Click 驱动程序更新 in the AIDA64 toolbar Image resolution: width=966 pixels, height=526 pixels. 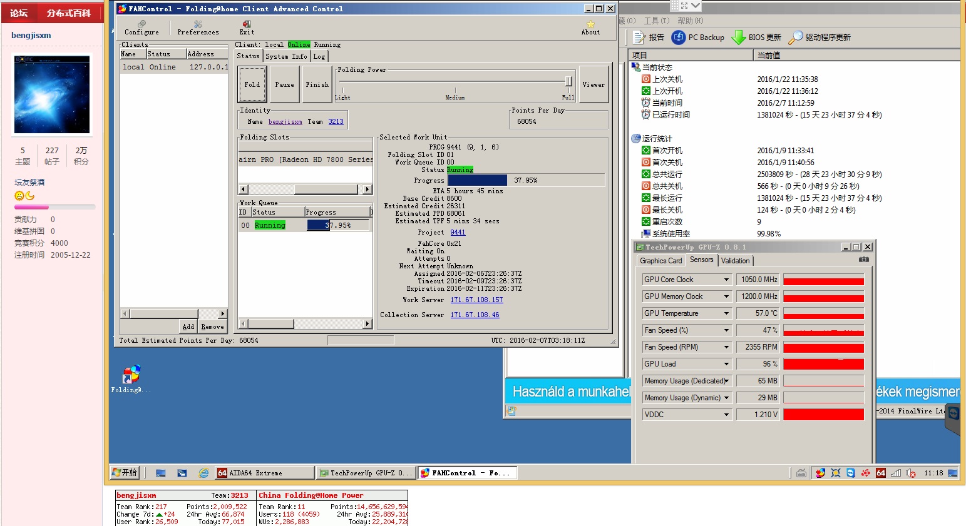coord(820,38)
